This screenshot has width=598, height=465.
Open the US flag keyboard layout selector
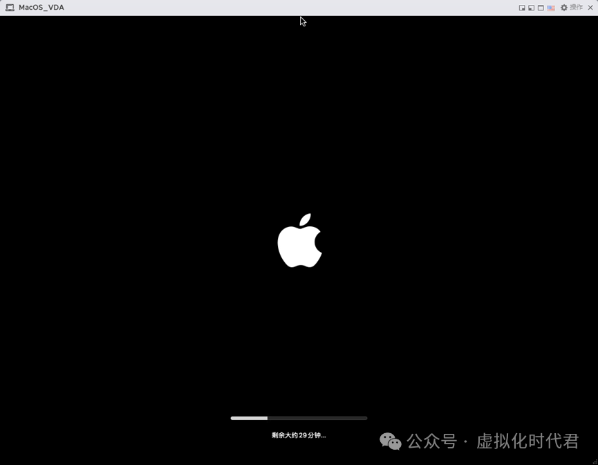[x=551, y=8]
